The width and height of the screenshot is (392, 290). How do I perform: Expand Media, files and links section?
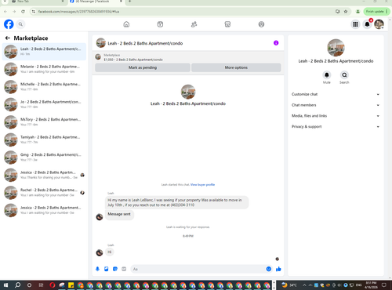(x=336, y=116)
